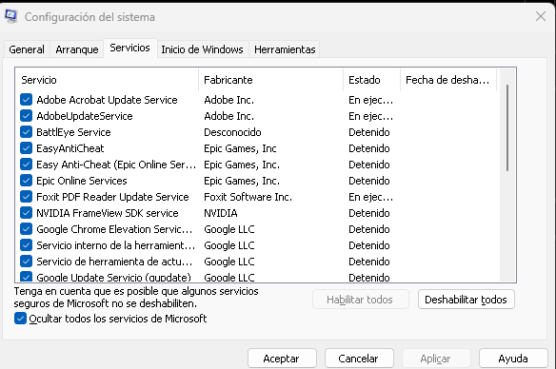Go to the Inicio de Windows tab
This screenshot has height=369, width=556.
tap(202, 49)
